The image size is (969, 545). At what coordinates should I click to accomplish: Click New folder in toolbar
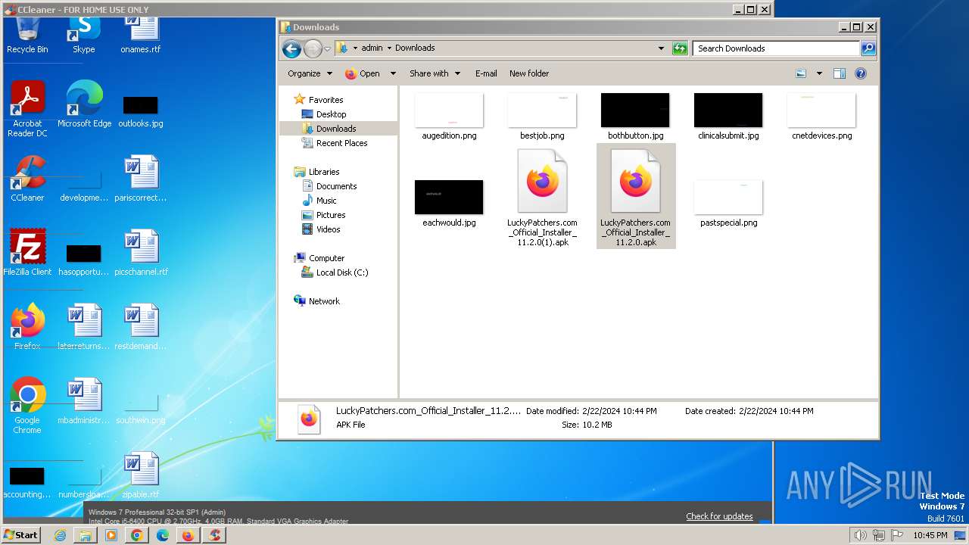click(x=529, y=73)
